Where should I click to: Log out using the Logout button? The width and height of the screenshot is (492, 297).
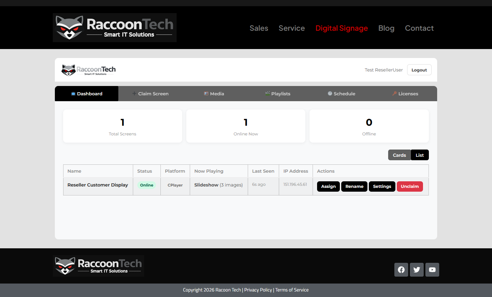tap(419, 70)
